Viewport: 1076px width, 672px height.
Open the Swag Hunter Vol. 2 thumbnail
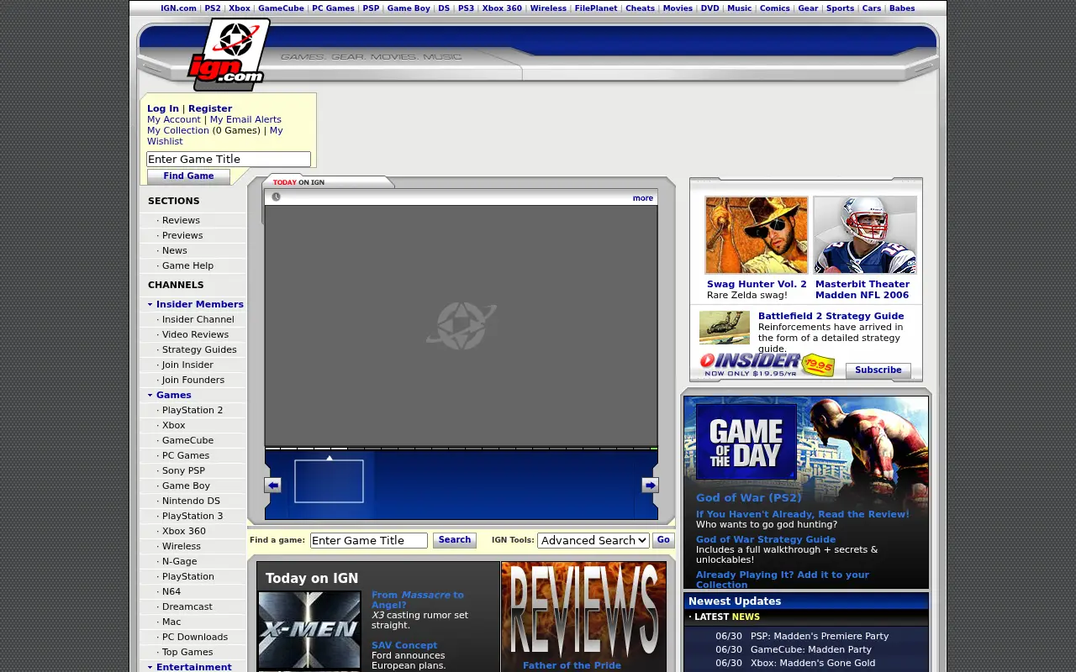757,235
